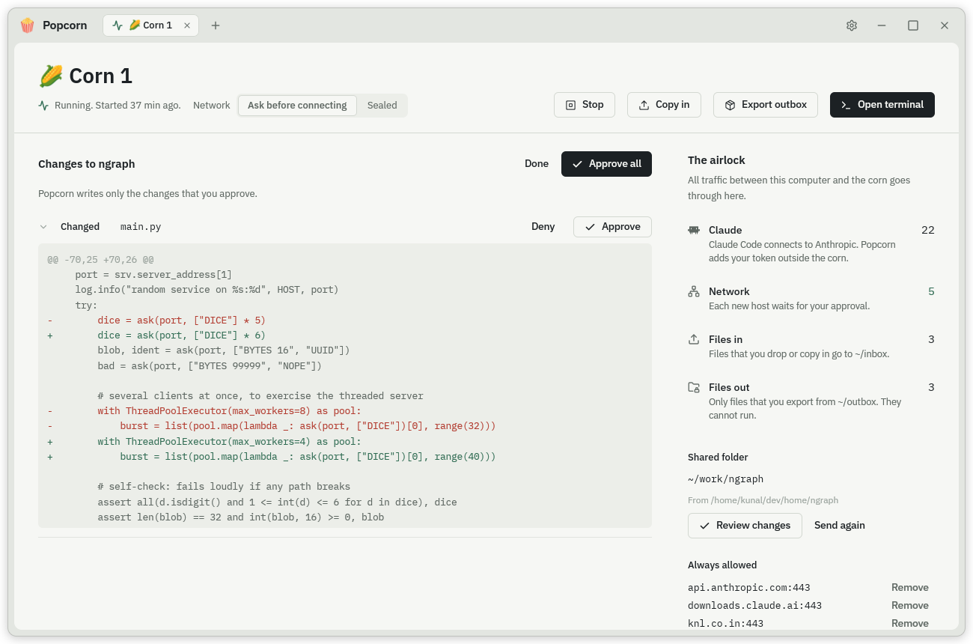Close the Corn 1 tab
This screenshot has width=973, height=644.
click(x=187, y=25)
